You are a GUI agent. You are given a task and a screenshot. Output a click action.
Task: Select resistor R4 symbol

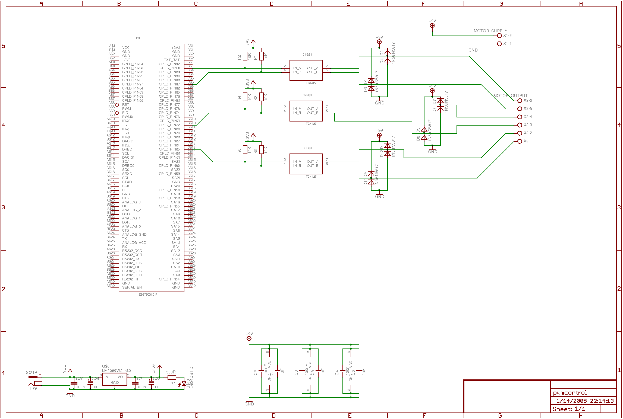click(x=245, y=97)
